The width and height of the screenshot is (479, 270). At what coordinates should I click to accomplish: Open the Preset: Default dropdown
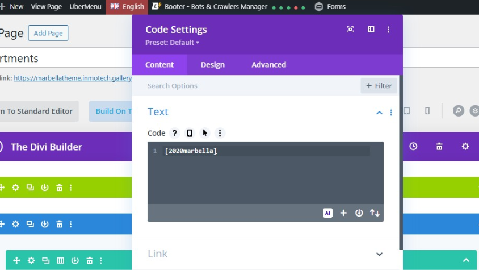coord(172,43)
